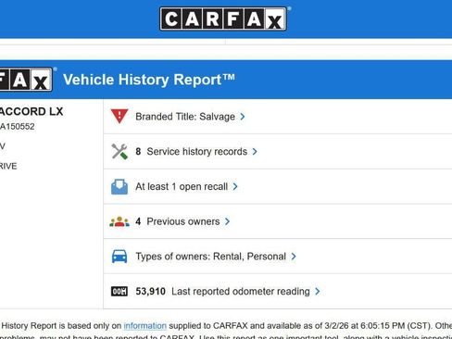Click the previous owners people icon
Viewport: 452px width, 339px height.
click(x=119, y=221)
